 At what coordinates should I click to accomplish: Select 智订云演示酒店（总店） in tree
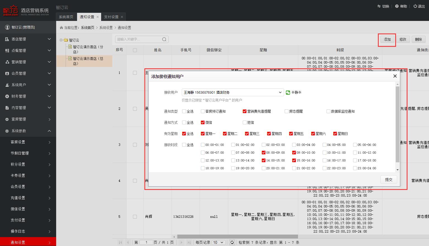(x=88, y=61)
